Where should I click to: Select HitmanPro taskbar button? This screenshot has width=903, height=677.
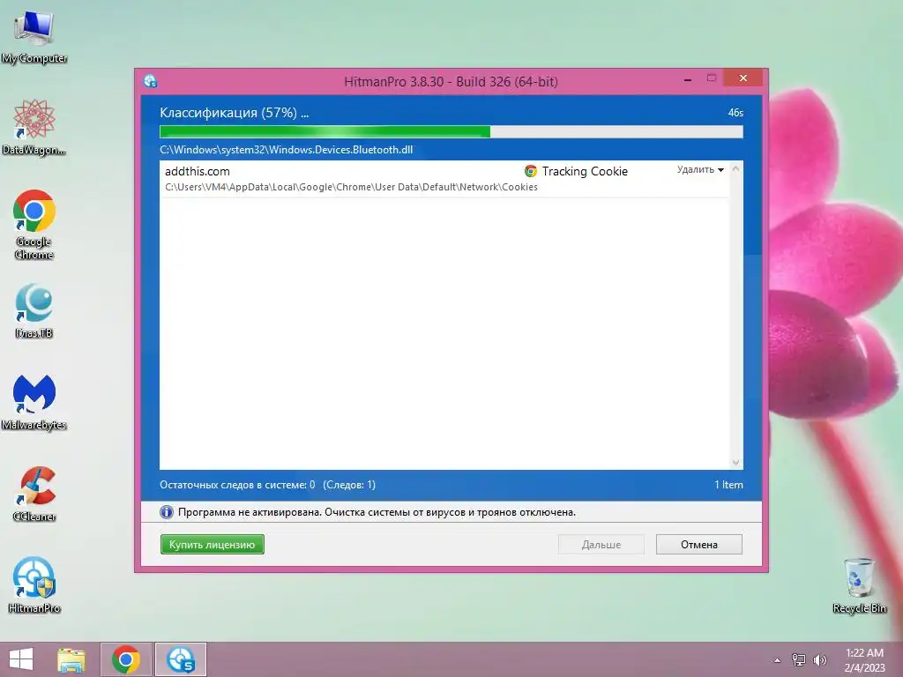point(180,659)
